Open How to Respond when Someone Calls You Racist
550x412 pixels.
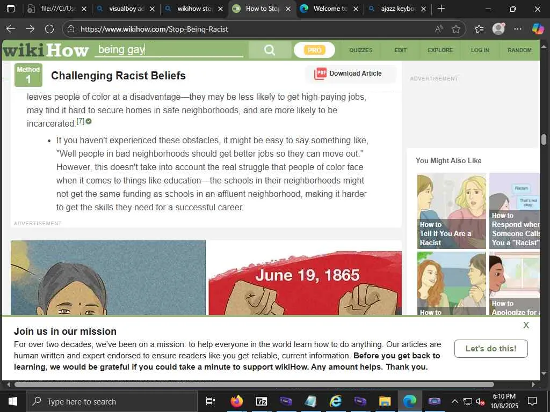tap(515, 211)
